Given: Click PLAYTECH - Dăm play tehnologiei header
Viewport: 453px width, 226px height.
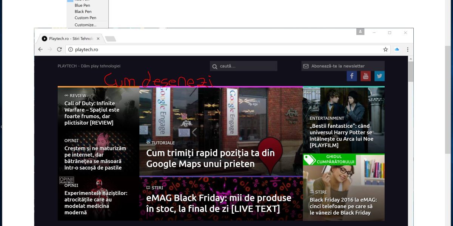Looking at the screenshot, I should click(89, 66).
